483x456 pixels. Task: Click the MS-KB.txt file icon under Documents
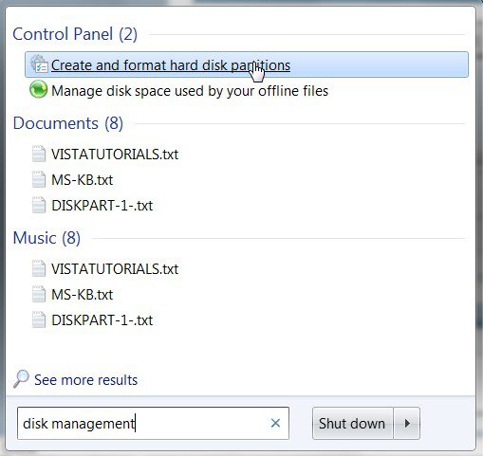pyautogui.click(x=39, y=179)
